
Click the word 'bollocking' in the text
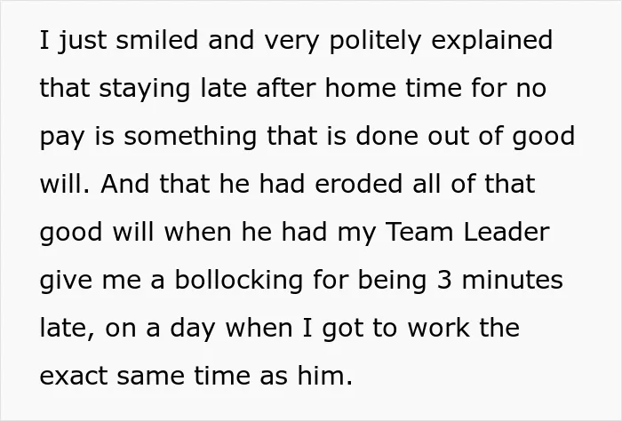point(238,282)
